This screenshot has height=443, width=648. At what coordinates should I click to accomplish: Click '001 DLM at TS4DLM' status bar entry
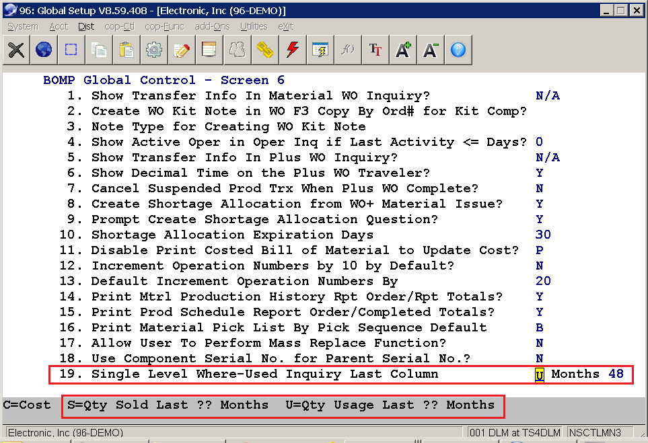pyautogui.click(x=515, y=433)
